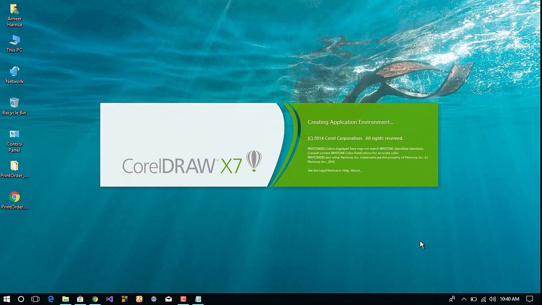Select the Control Panel desktop icon

pyautogui.click(x=14, y=141)
